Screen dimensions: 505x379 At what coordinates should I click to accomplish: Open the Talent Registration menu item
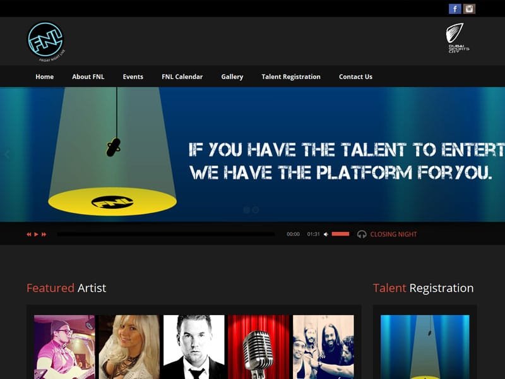tap(291, 76)
